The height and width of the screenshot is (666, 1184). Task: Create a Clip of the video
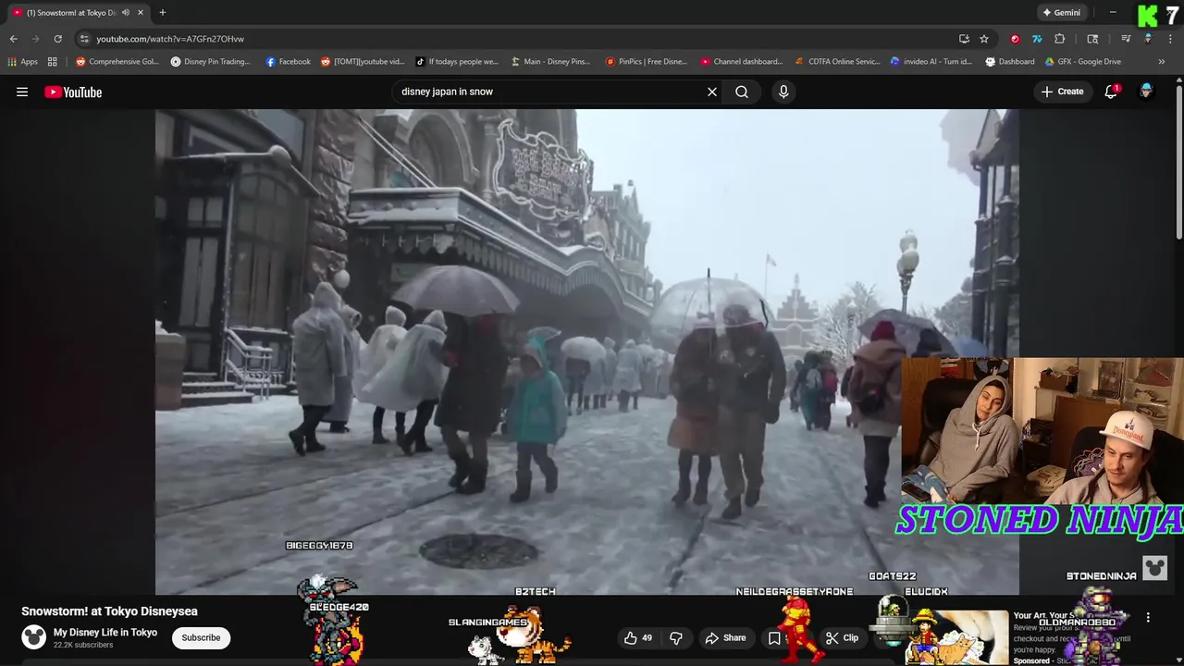(x=842, y=637)
